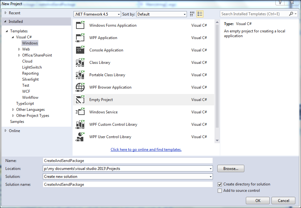Image resolution: width=301 pixels, height=208 pixels.
Task: Select the Samples node
Action: 17,122
